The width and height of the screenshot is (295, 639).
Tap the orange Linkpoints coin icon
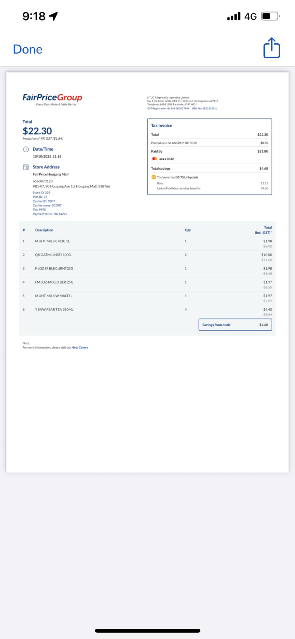click(x=153, y=177)
